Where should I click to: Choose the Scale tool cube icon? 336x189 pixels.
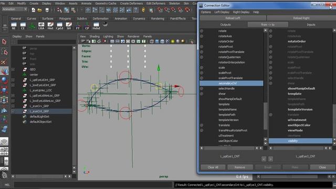pyautogui.click(x=4, y=90)
